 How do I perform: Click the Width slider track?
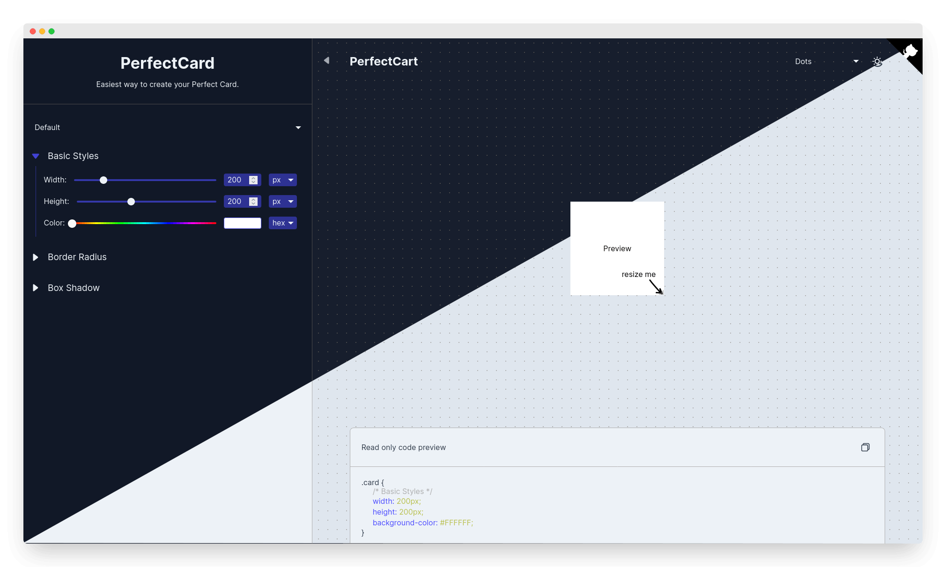tap(159, 180)
